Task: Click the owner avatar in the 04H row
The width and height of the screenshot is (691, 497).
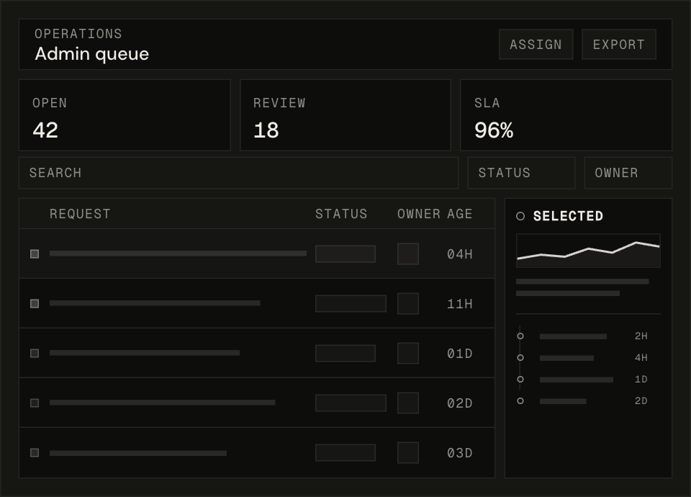Action: point(407,254)
